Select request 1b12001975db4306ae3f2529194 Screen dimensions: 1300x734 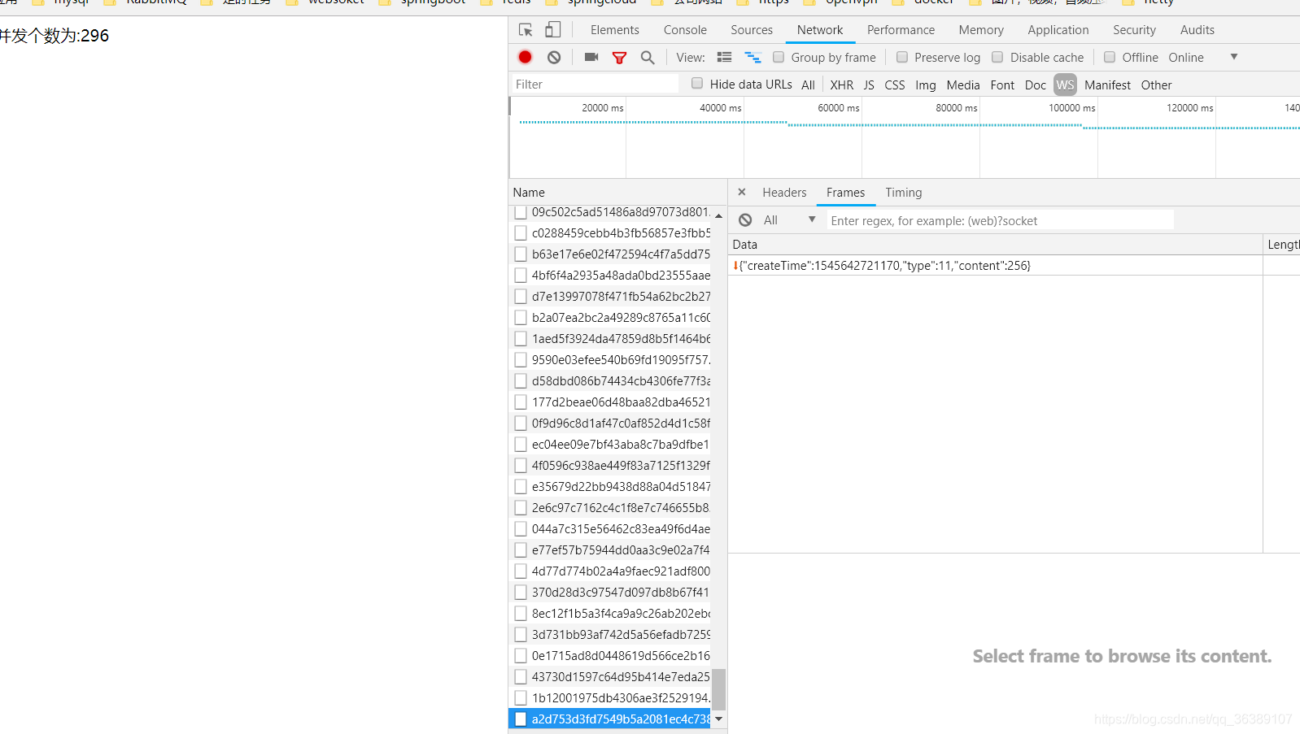tap(609, 697)
